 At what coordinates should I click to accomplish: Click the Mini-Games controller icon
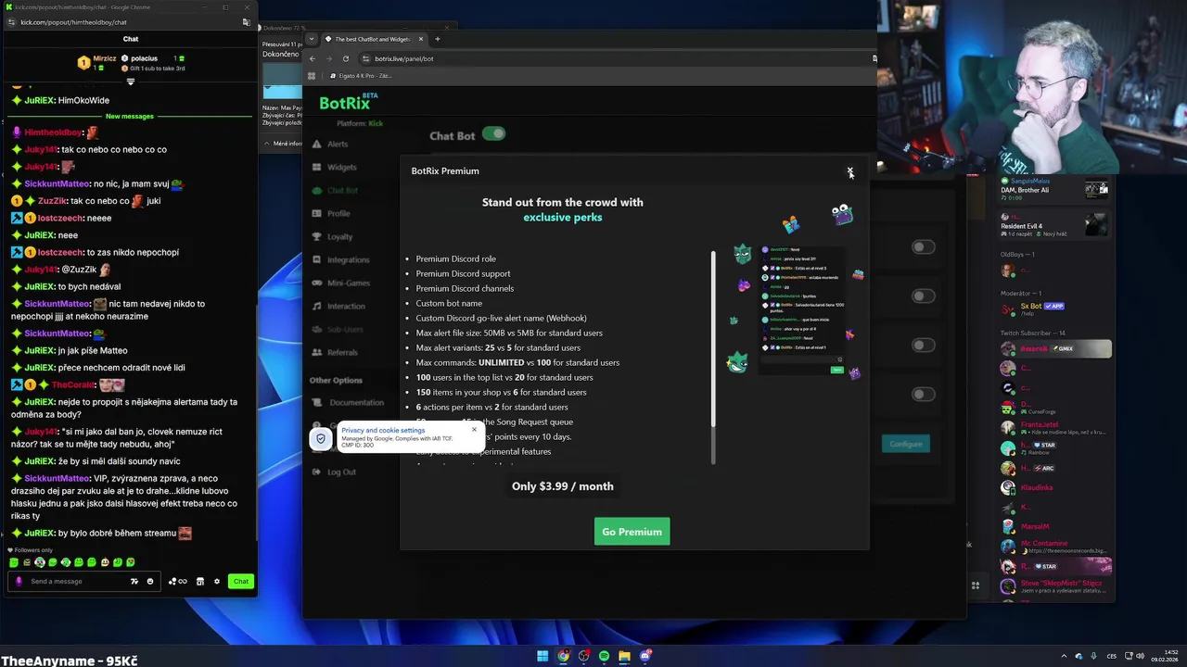pyautogui.click(x=317, y=283)
